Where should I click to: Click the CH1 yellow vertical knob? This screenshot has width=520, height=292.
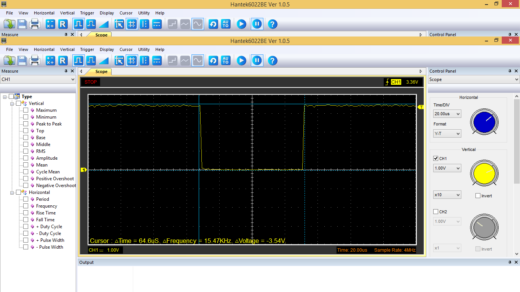point(483,173)
